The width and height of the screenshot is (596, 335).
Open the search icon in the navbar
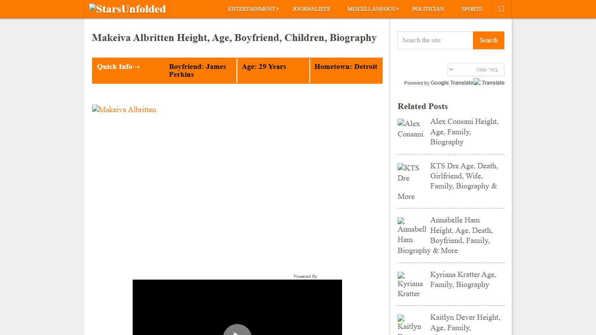tap(500, 9)
